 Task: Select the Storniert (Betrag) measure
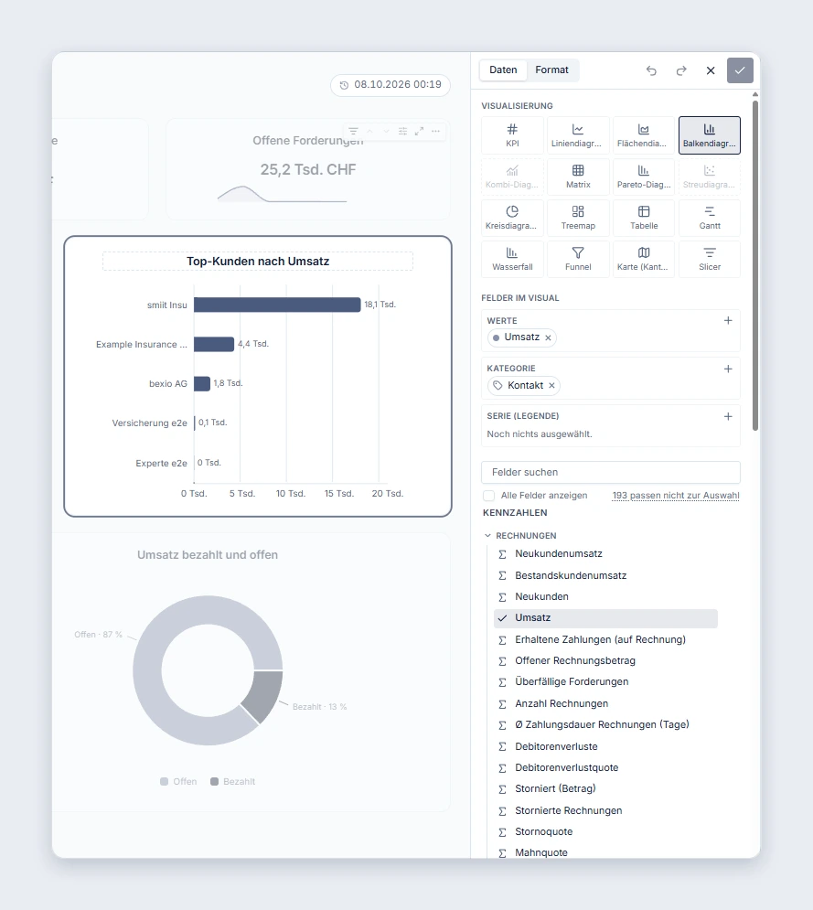(605, 788)
